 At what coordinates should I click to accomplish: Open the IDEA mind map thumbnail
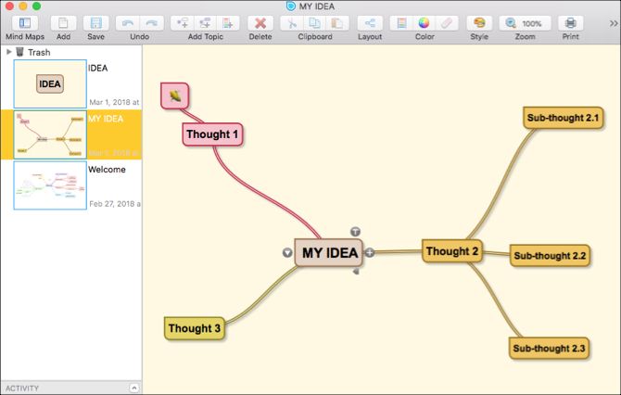(50, 84)
